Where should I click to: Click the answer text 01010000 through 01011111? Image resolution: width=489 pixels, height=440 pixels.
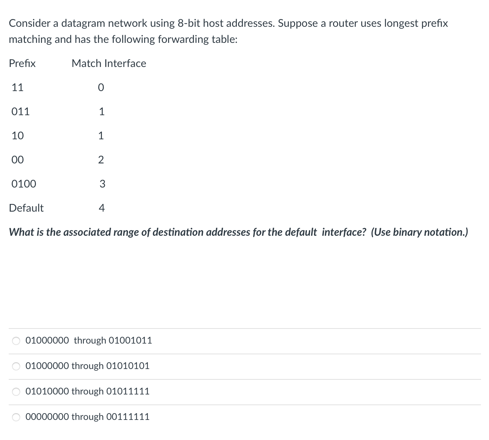click(x=88, y=391)
